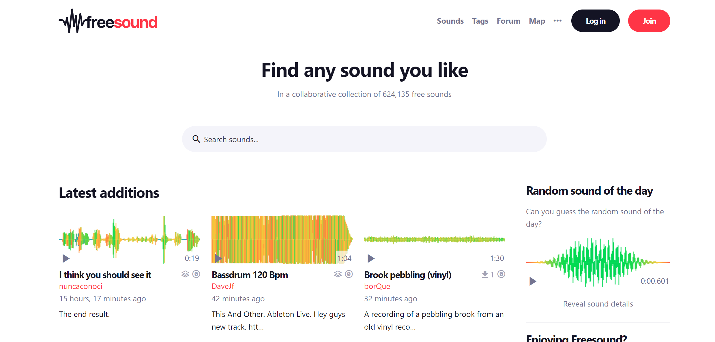The height and width of the screenshot is (342, 715).
Task: Play the Bassdrum 120 Bpm sound
Action: tap(218, 258)
